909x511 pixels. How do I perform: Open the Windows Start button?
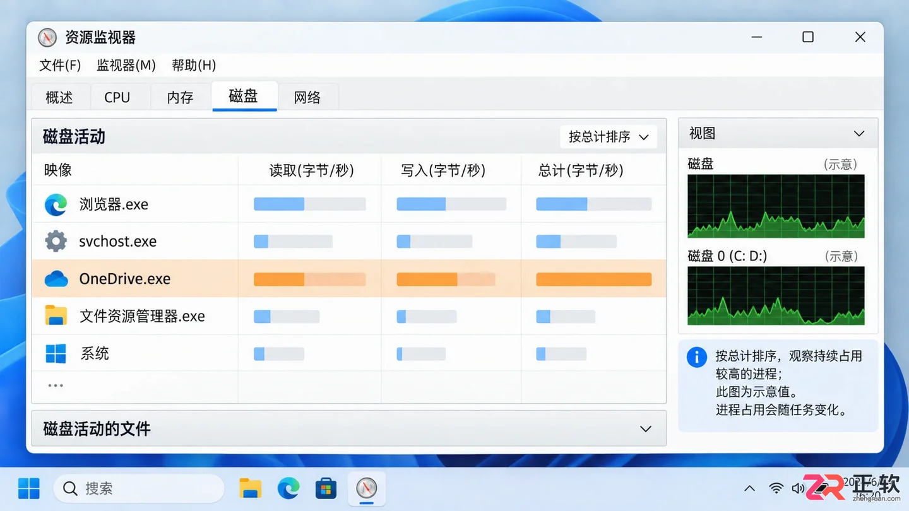(29, 488)
